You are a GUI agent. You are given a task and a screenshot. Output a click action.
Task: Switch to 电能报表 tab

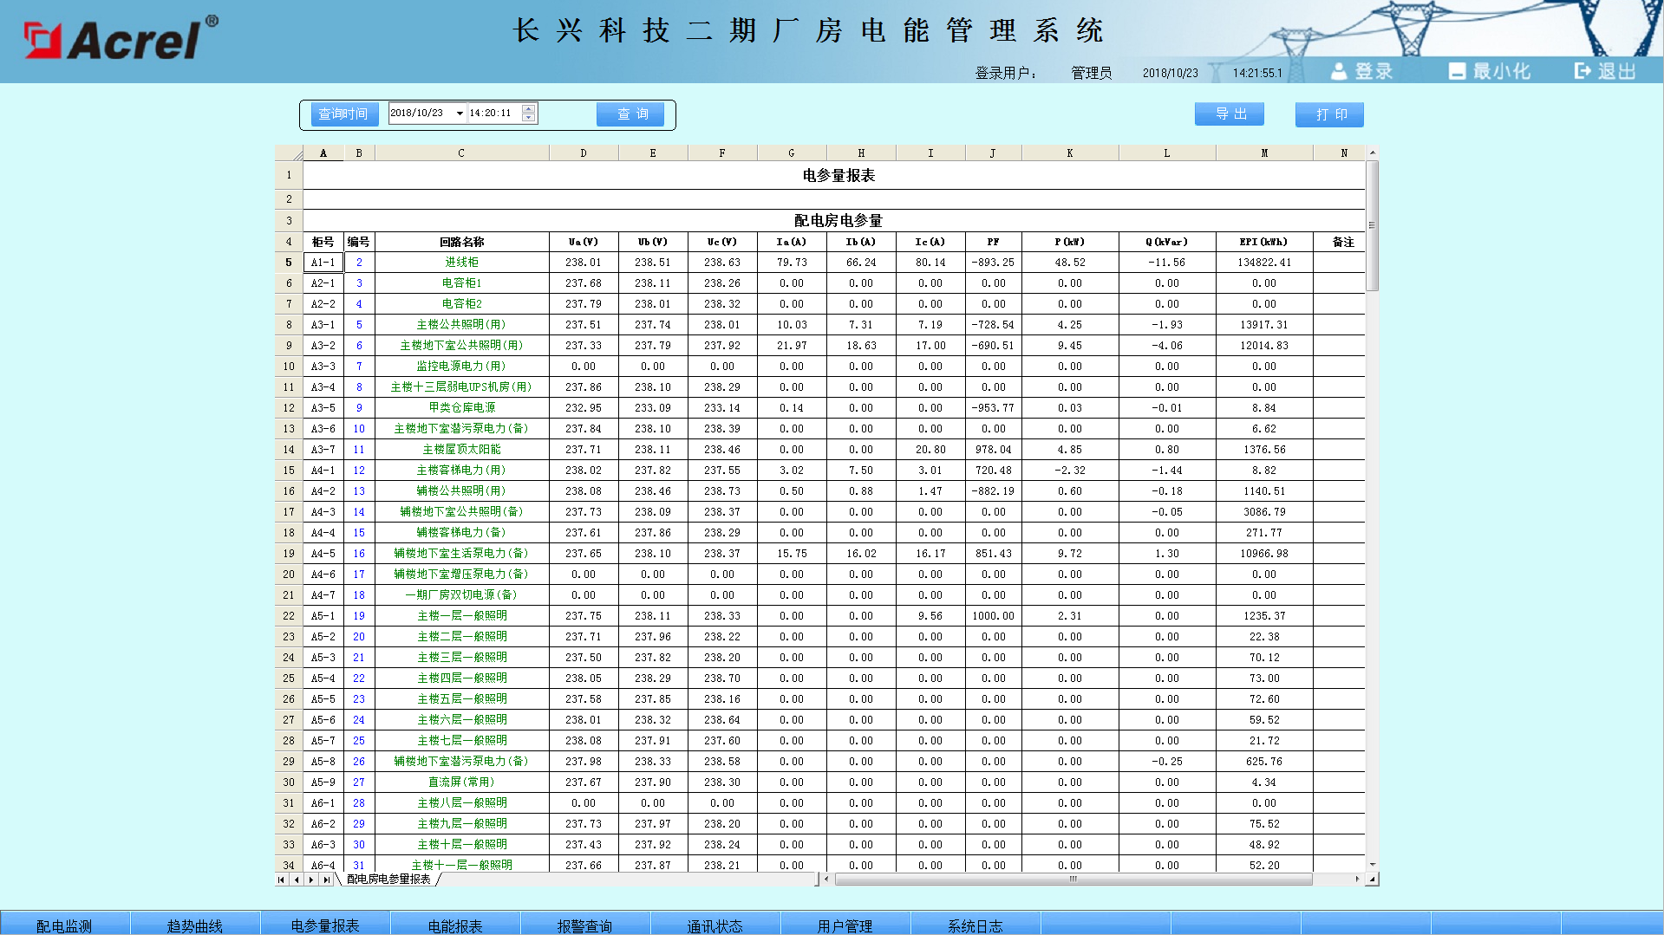click(x=455, y=925)
